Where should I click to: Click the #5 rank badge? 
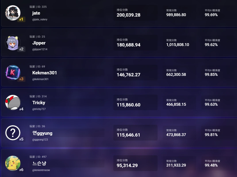coord(21,139)
